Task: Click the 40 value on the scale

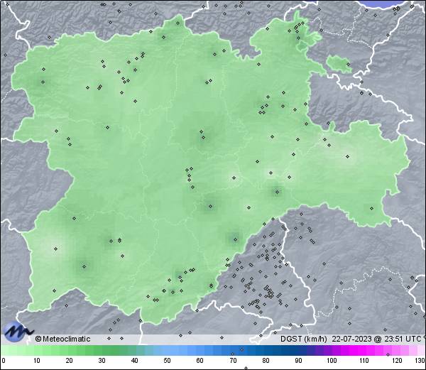Action: tap(134, 361)
